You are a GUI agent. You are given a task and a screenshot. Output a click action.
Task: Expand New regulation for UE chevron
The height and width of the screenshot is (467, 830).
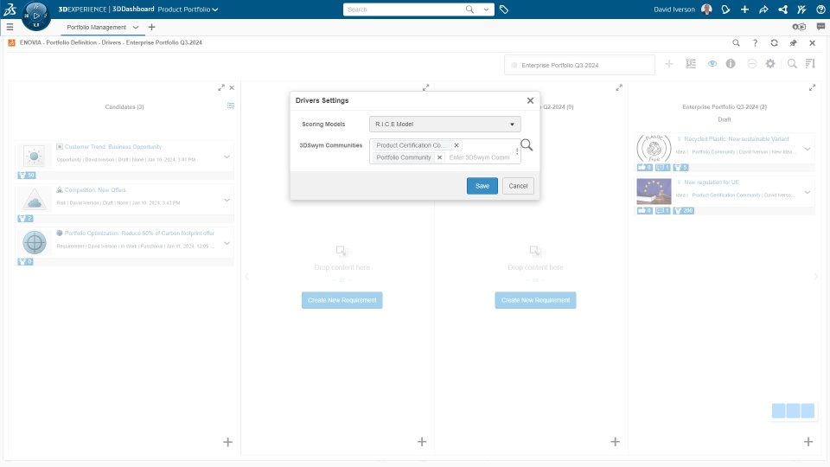(x=808, y=192)
